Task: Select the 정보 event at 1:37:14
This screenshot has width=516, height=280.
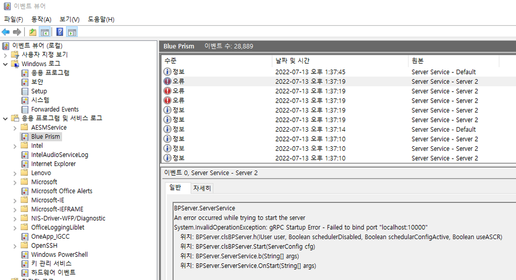Action: click(x=339, y=129)
